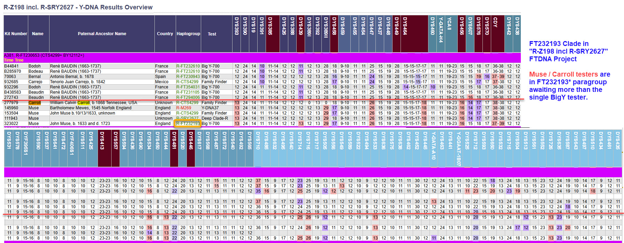This screenshot has height=243, width=624.
Task: Select kit number B44841 cell
Action: 12,66
